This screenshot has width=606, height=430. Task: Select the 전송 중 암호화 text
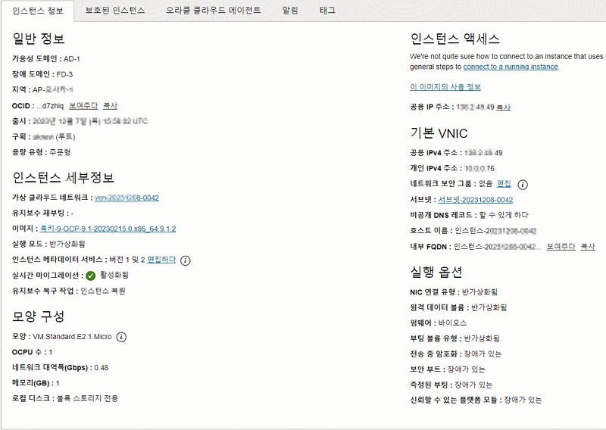pos(456,354)
